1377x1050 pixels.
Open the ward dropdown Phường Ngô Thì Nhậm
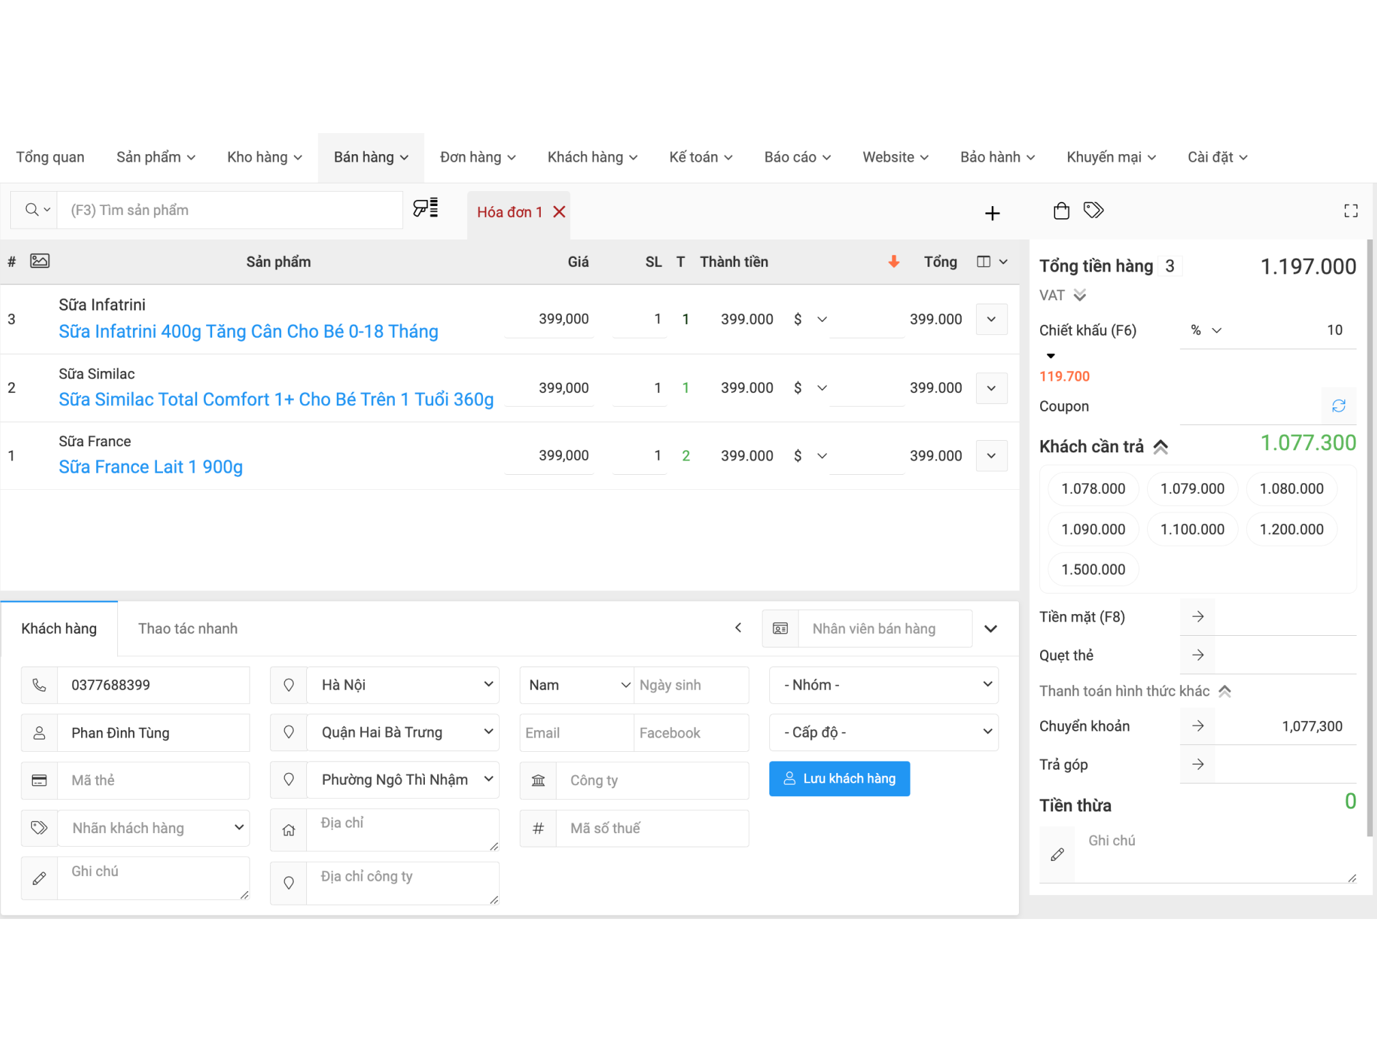pos(403,780)
